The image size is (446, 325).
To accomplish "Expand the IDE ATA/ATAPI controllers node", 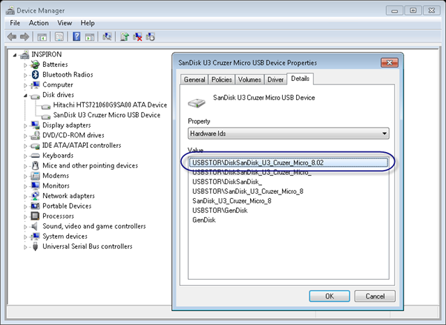I will tap(25, 146).
